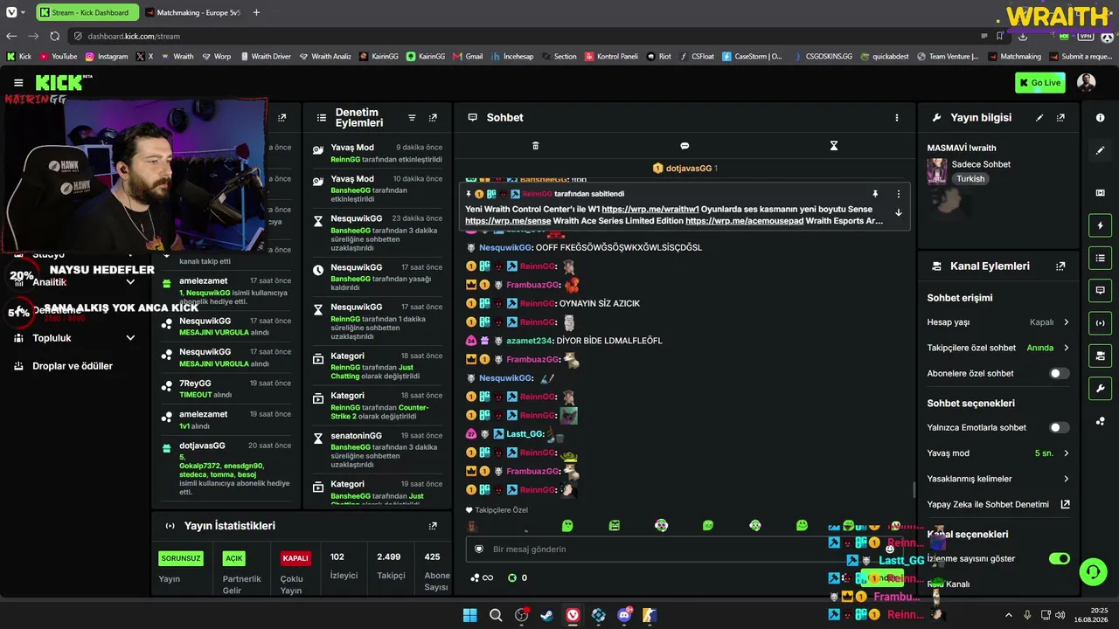Open the YouTube bookmark
This screenshot has width=1119, height=629.
pos(58,57)
